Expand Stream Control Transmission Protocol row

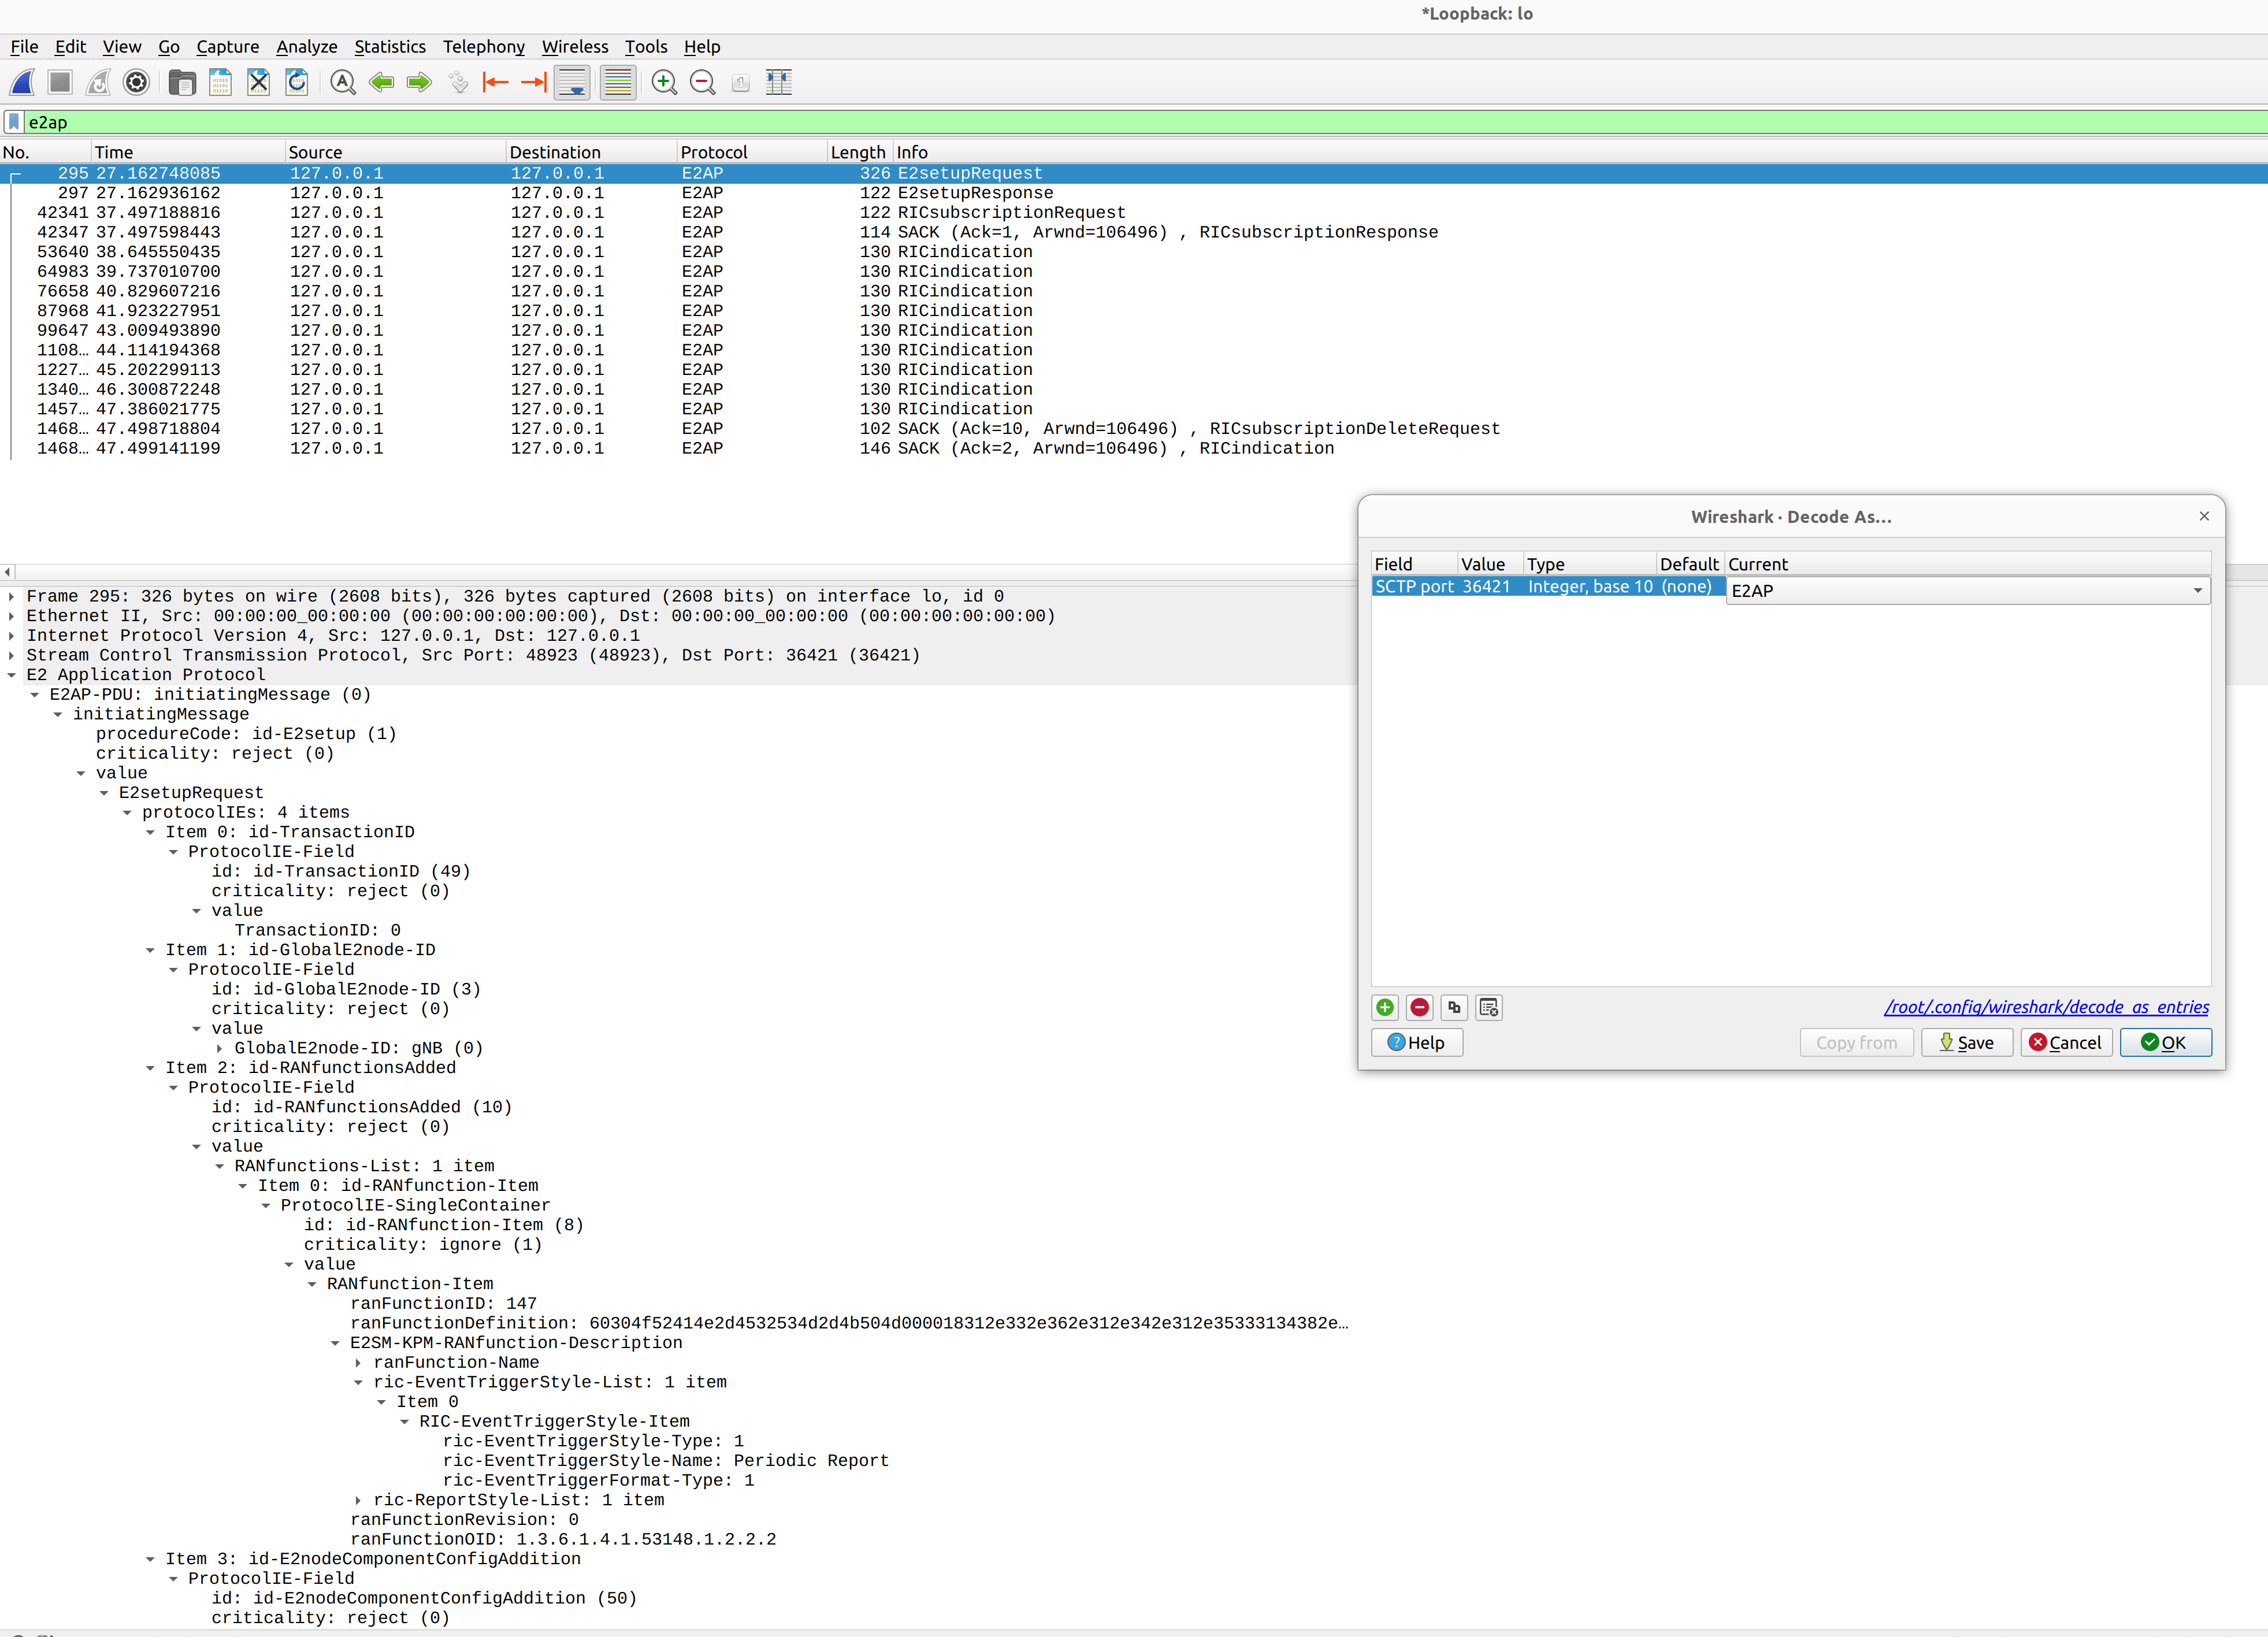pos(11,656)
